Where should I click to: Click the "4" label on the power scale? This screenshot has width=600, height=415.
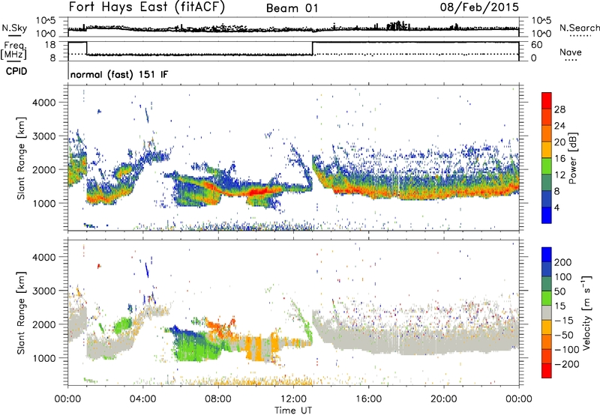[x=557, y=207]
